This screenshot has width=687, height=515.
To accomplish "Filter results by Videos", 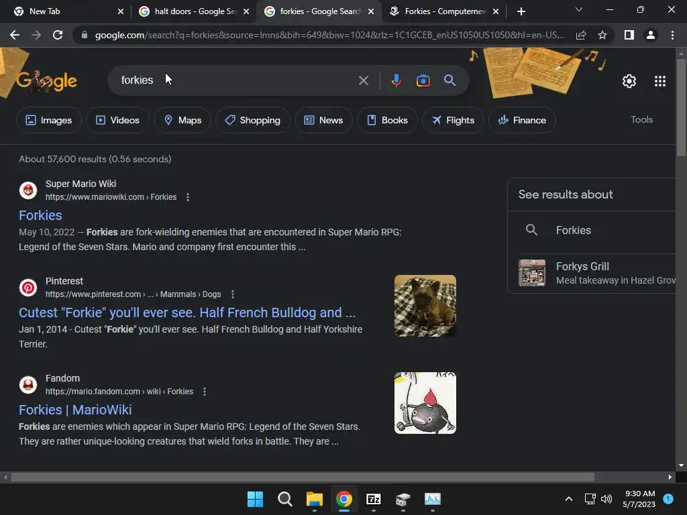I will point(117,120).
